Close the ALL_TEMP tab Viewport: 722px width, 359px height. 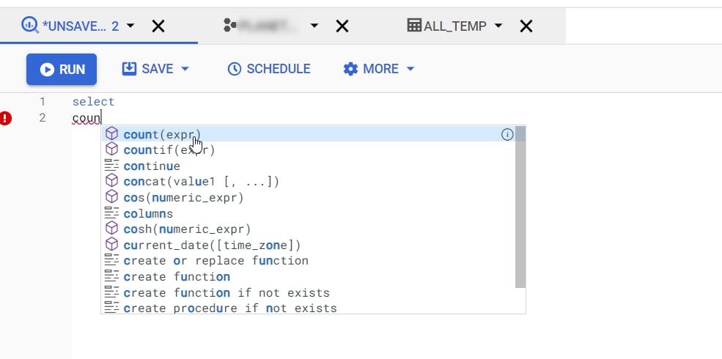tap(526, 26)
